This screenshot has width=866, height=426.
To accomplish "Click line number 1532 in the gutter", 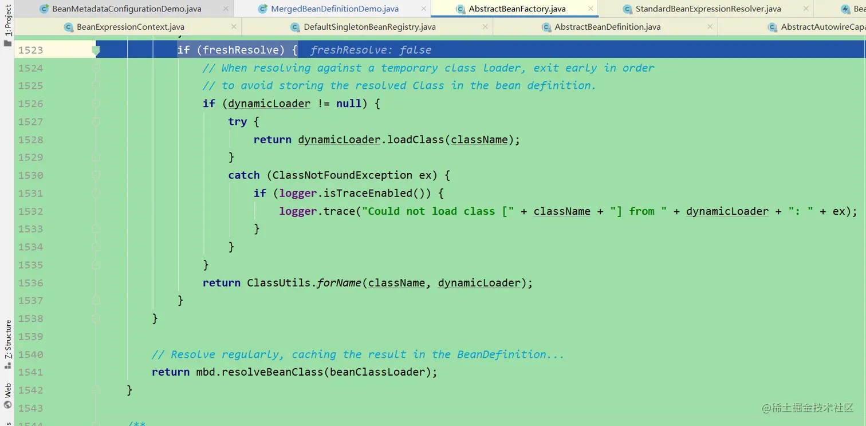I will [30, 211].
